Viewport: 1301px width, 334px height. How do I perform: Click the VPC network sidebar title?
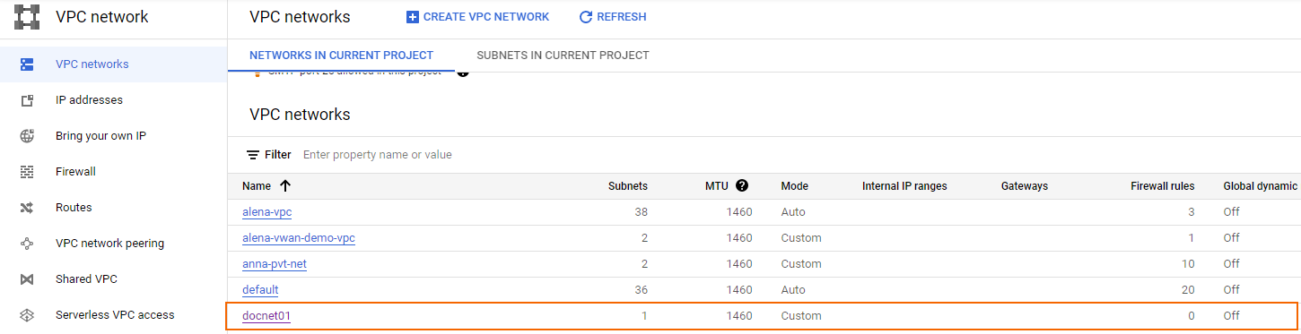point(102,17)
